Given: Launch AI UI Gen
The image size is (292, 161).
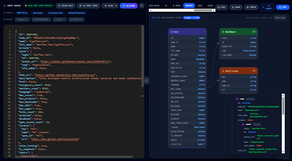Looking at the screenshot, I should click(x=129, y=6).
